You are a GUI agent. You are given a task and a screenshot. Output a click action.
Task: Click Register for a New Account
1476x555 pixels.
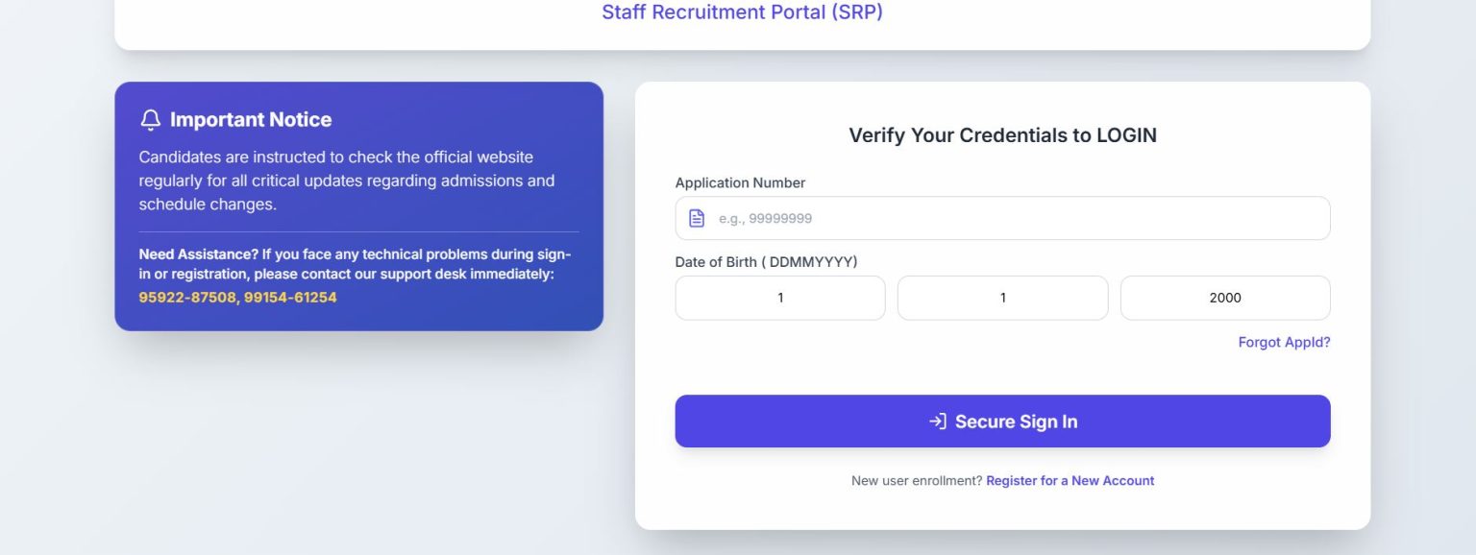point(1070,480)
